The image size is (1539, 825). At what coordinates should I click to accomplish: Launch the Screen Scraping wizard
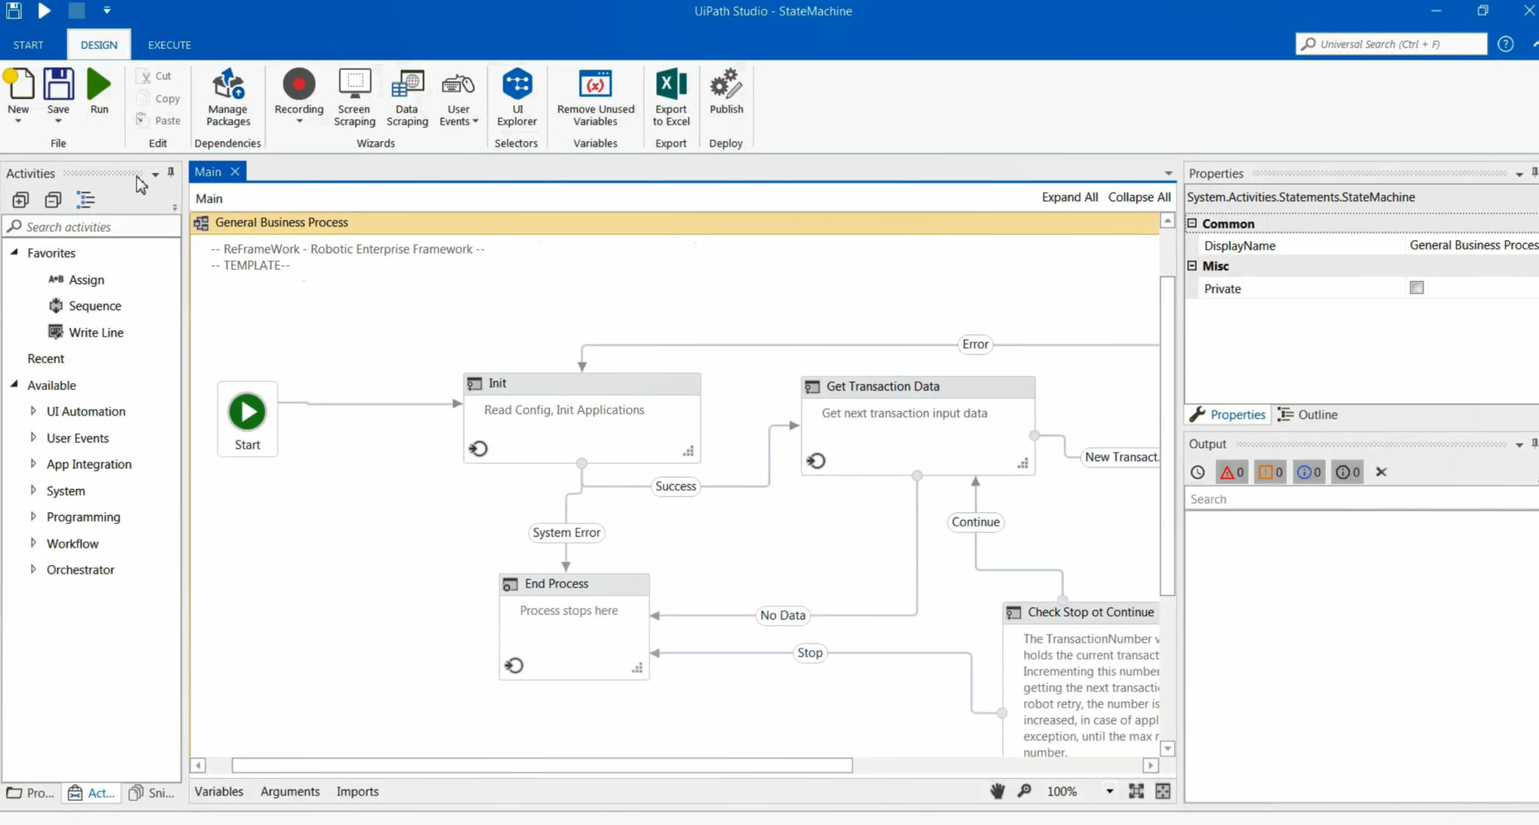pyautogui.click(x=354, y=96)
